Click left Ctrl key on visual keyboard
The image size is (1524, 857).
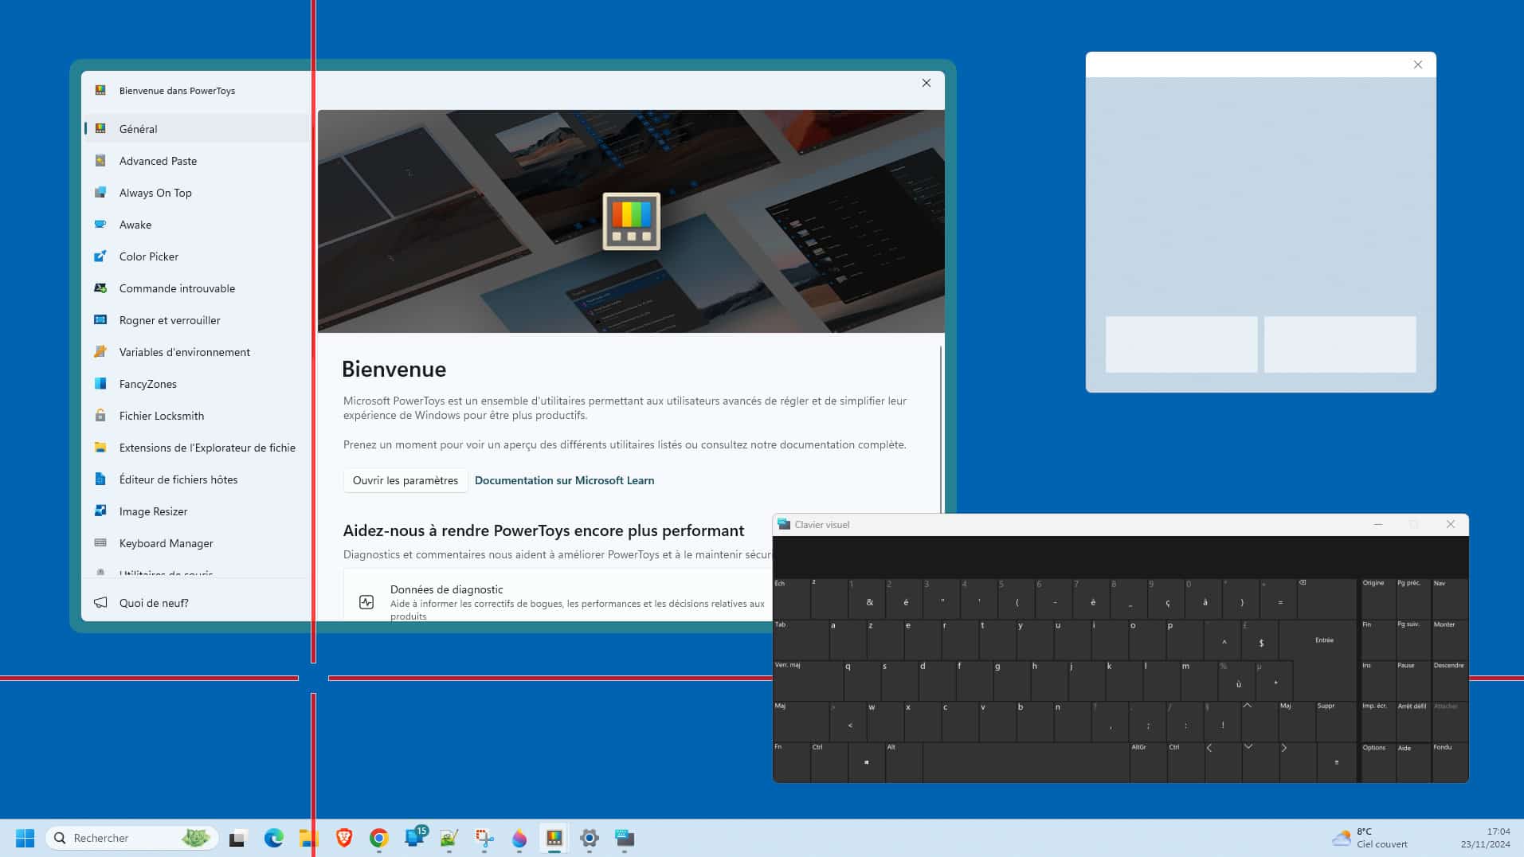click(829, 762)
